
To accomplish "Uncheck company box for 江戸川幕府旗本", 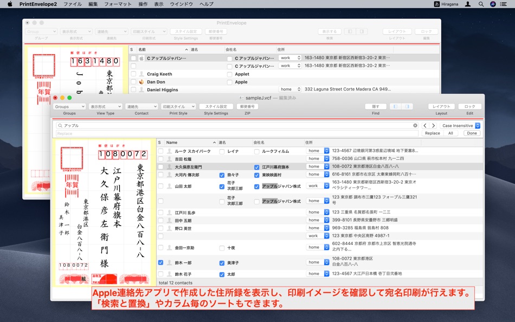I will click(256, 168).
